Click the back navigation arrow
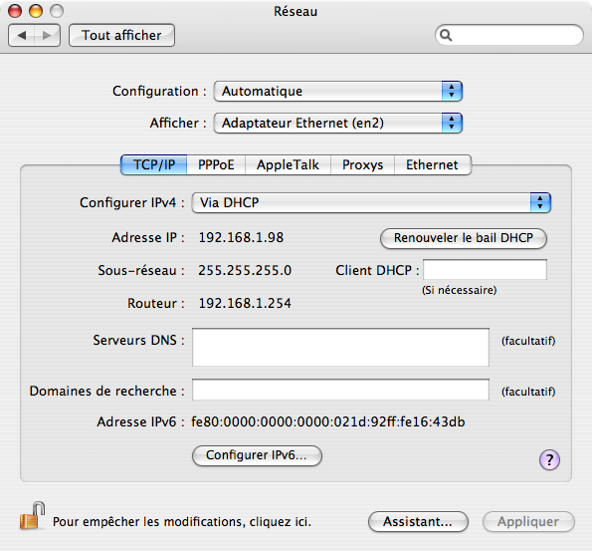 click(x=22, y=35)
